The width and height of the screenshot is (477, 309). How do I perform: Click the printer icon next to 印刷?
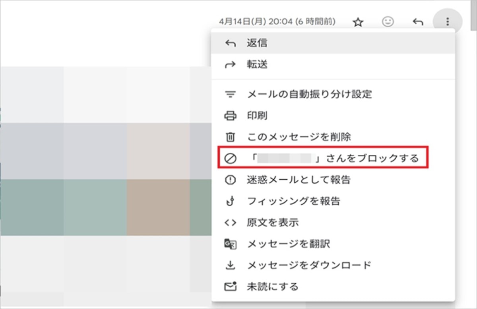[x=231, y=116]
